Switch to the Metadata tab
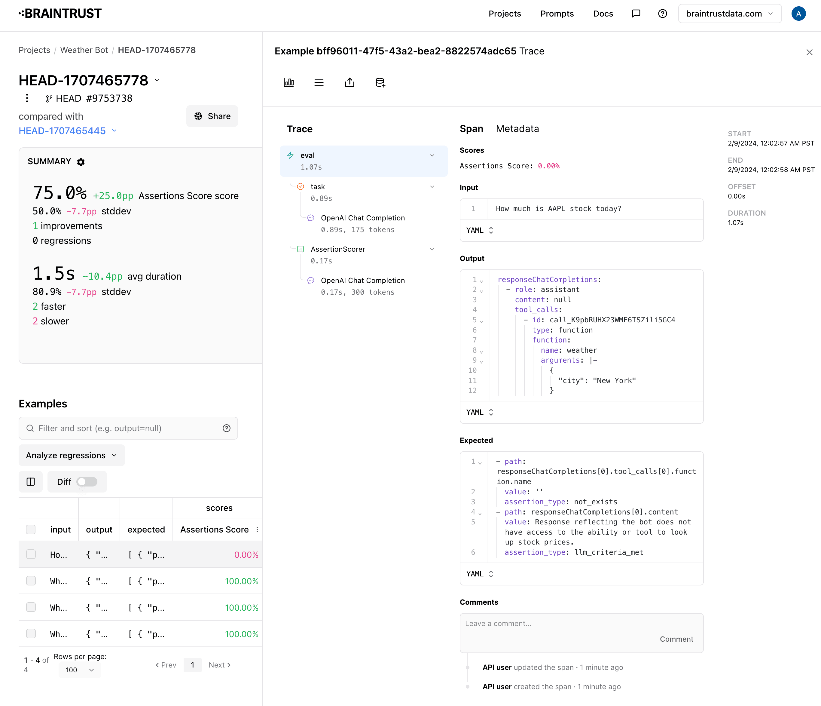Viewport: 821px width, 706px height. tap(517, 129)
